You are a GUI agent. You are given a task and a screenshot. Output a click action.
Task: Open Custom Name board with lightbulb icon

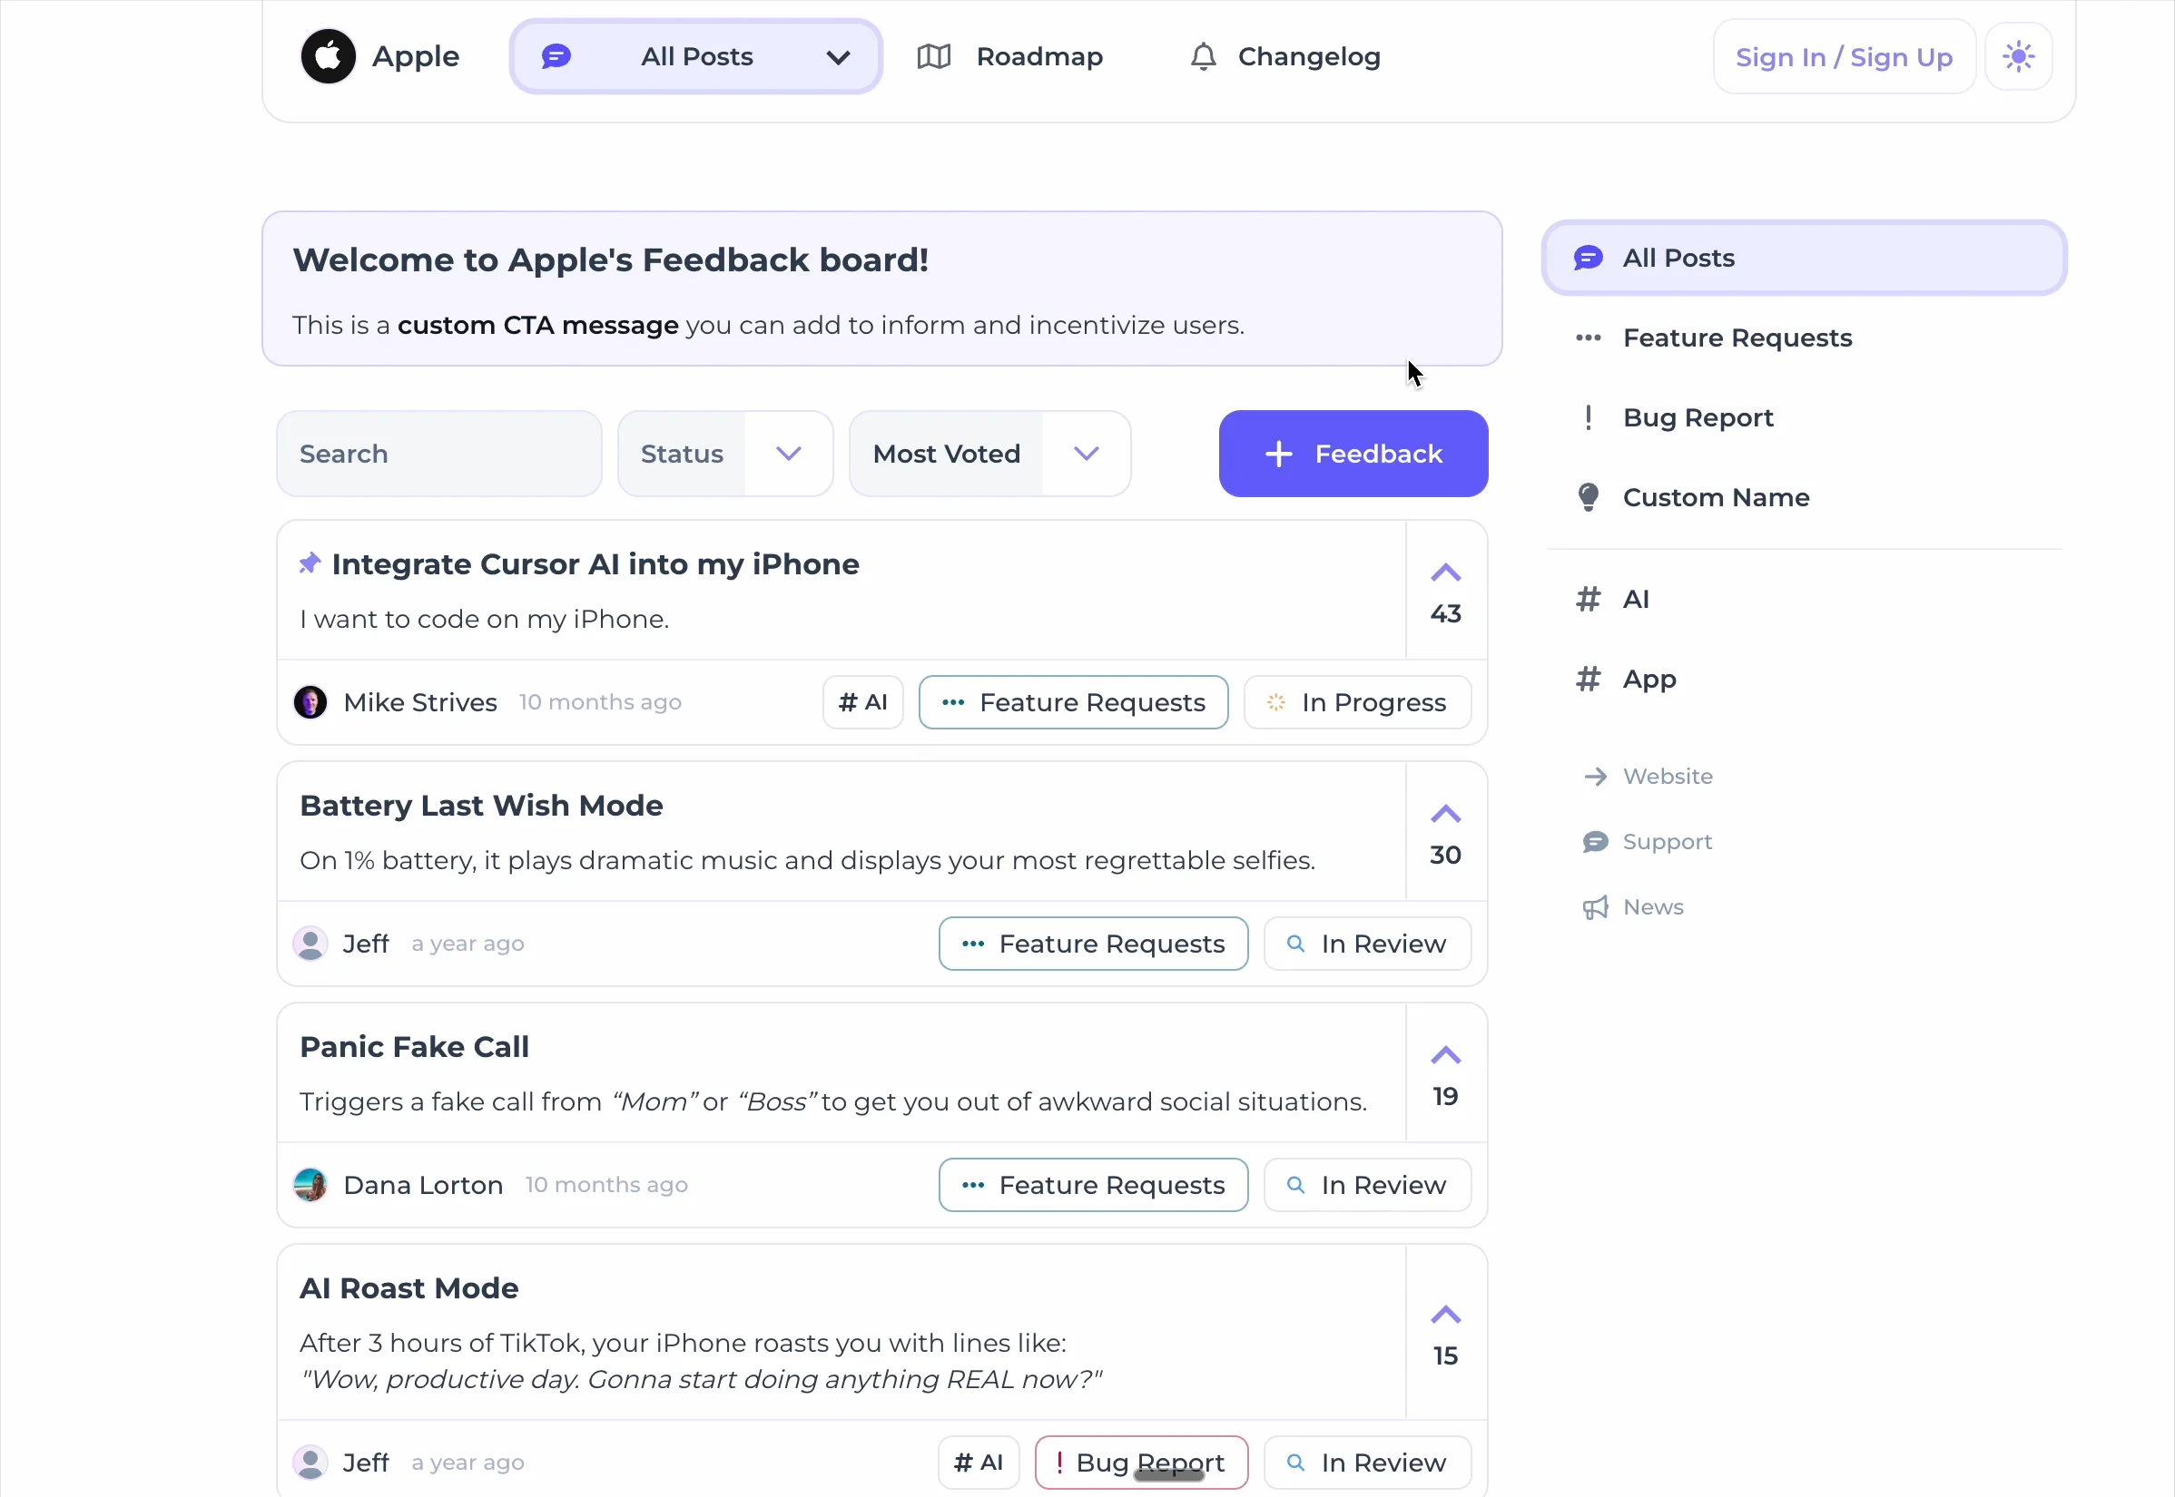(1716, 497)
